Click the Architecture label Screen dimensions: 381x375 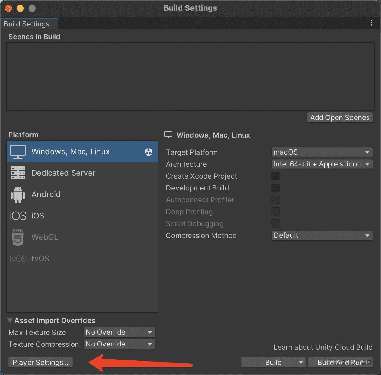click(x=186, y=164)
